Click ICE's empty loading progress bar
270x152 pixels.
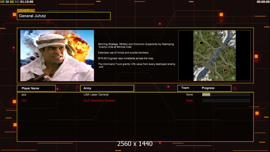[x=226, y=101]
